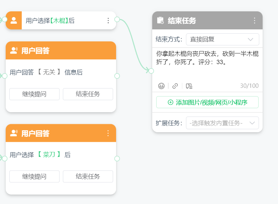Click the input connector of 结束任务 node

tap(151, 71)
